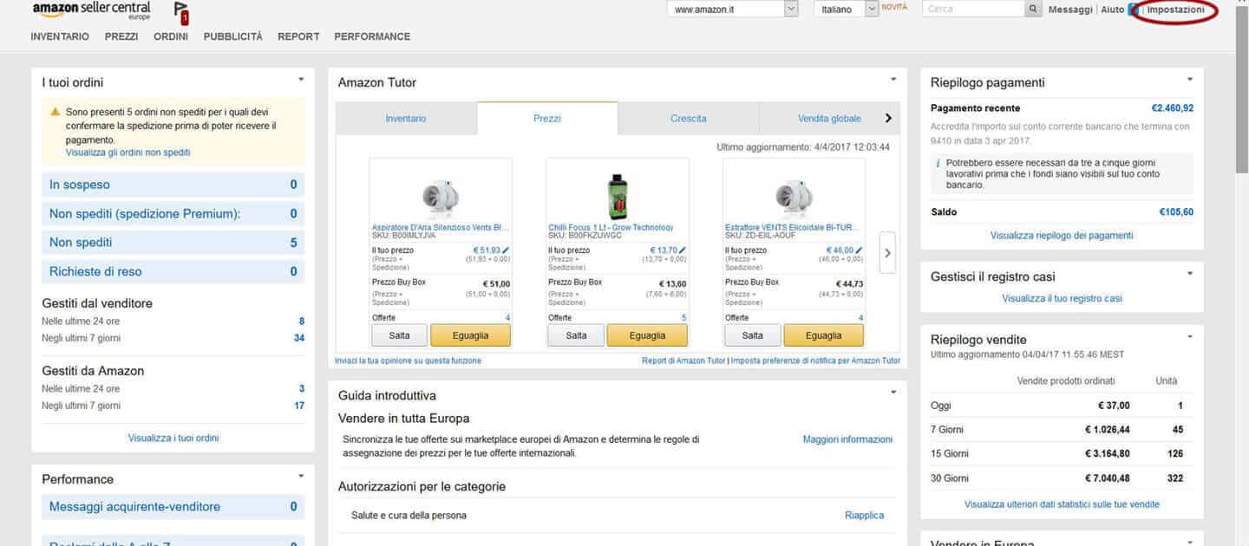Edit price pencil icon for €46,00
1249x546 pixels.
click(860, 250)
